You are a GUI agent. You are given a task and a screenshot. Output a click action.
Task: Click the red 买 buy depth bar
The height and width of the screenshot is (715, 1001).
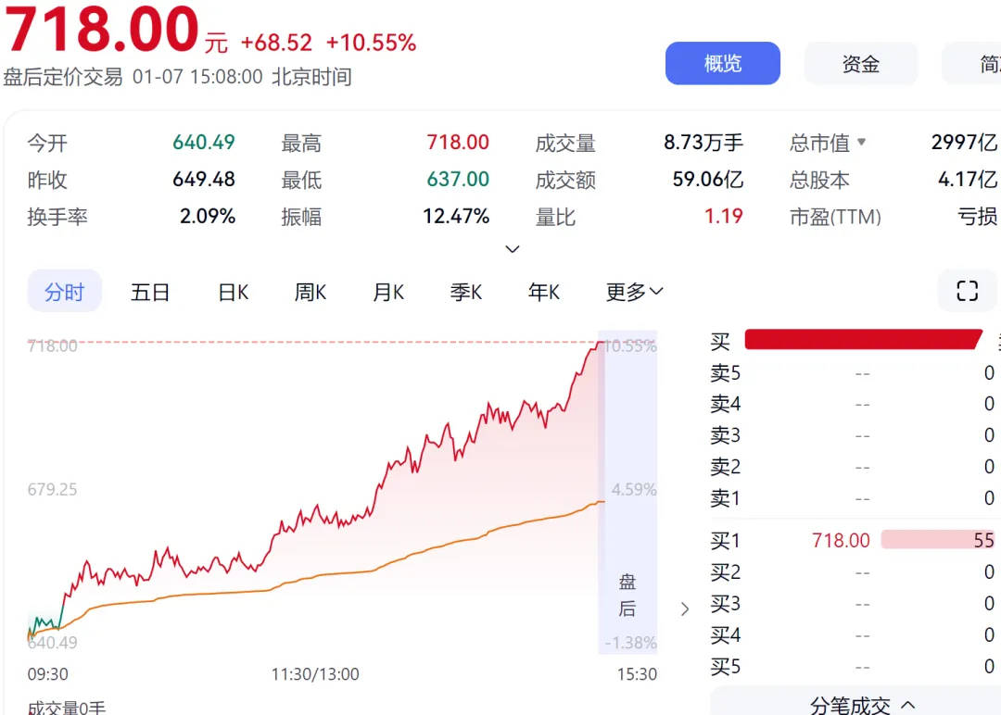pyautogui.click(x=862, y=341)
